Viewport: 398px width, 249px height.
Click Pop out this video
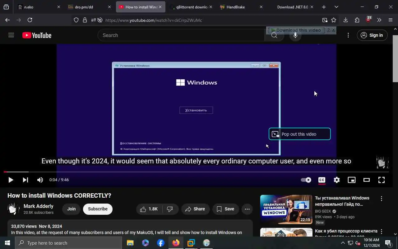click(x=299, y=134)
